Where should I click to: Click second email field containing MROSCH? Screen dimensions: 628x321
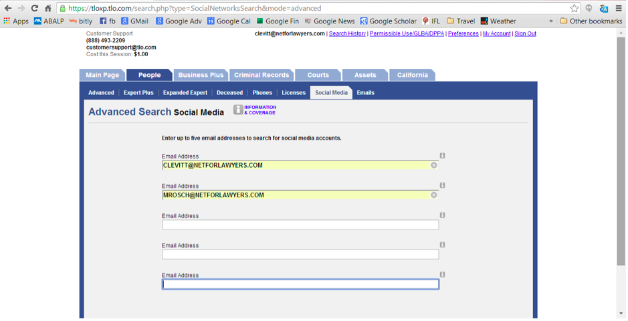[300, 195]
